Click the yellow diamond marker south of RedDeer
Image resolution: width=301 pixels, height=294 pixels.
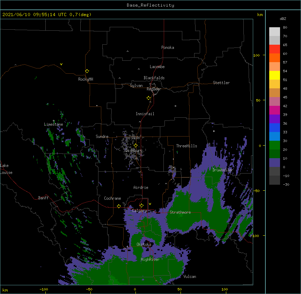point(149,98)
